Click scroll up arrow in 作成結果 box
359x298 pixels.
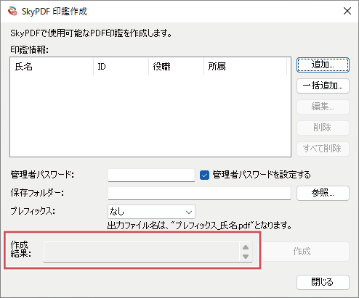tap(246, 247)
